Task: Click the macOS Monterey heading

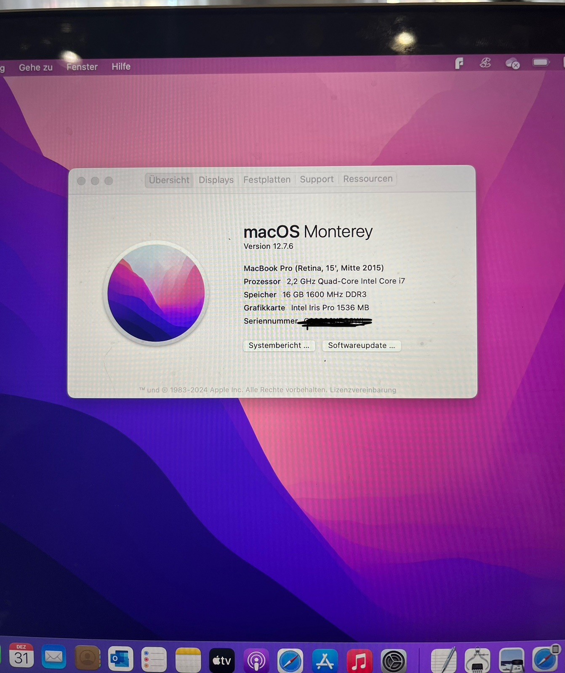Action: 308,232
